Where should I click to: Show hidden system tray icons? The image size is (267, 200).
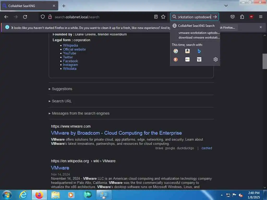(222, 195)
